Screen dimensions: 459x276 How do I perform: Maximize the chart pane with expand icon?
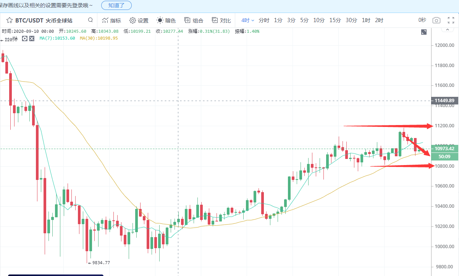[423, 32]
